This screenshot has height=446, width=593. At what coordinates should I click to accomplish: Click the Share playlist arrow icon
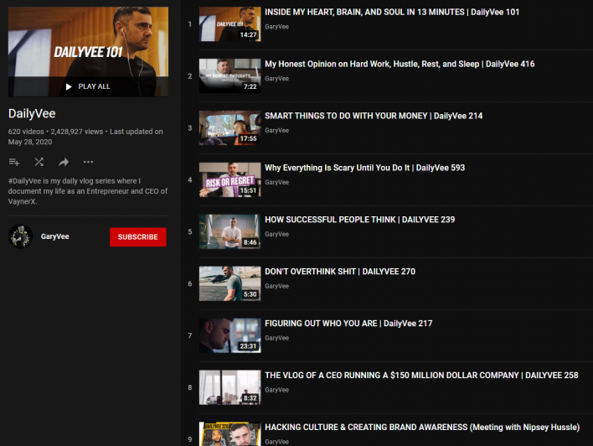tap(64, 162)
